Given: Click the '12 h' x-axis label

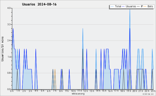Looking at the screenshot, I should click(86, 91).
